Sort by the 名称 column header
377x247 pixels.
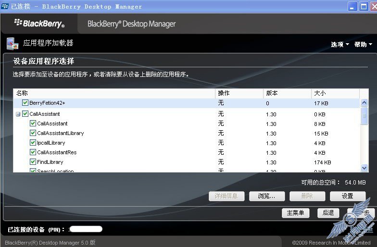pyautogui.click(x=114, y=93)
